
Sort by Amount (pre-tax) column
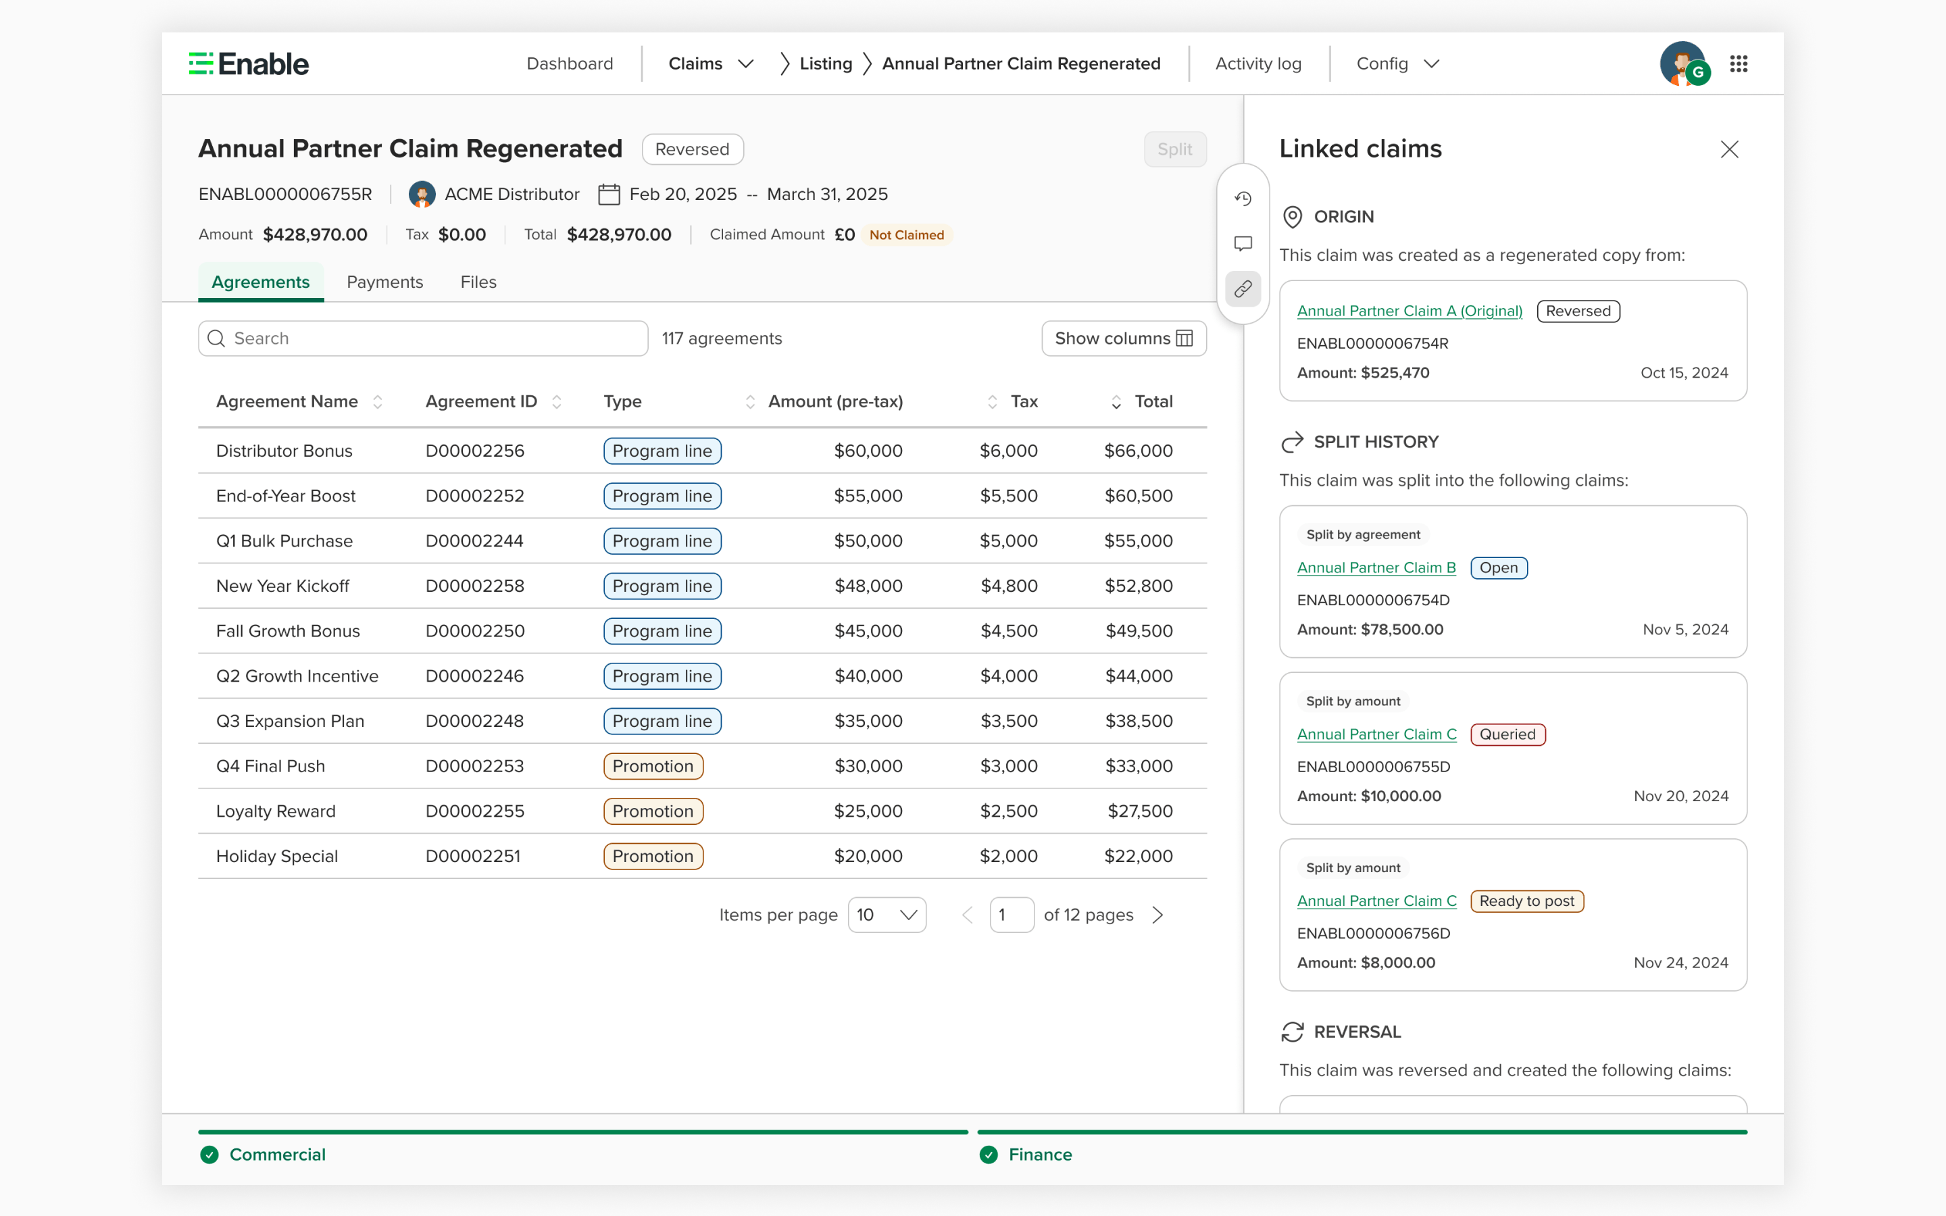click(749, 402)
